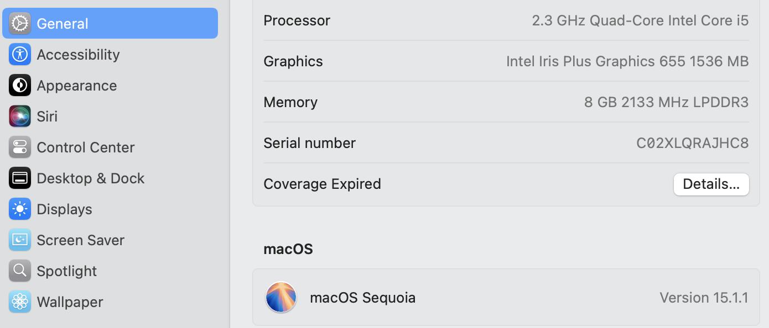Select Wallpaper in the sidebar
The width and height of the screenshot is (769, 328).
70,302
